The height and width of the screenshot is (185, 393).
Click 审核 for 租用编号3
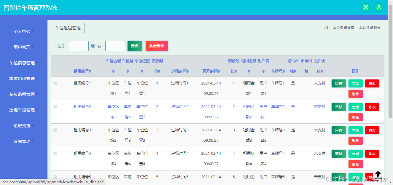(339, 130)
